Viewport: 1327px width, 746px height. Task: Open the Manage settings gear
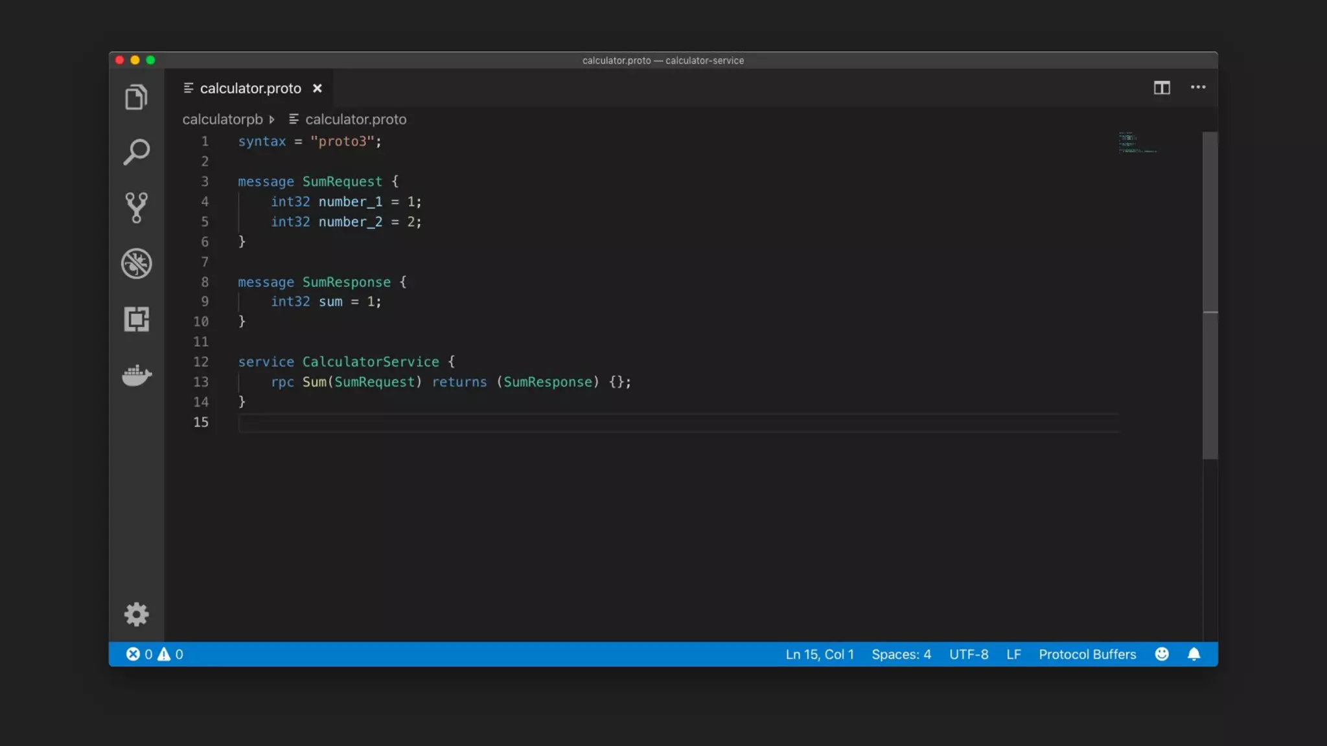tap(136, 614)
